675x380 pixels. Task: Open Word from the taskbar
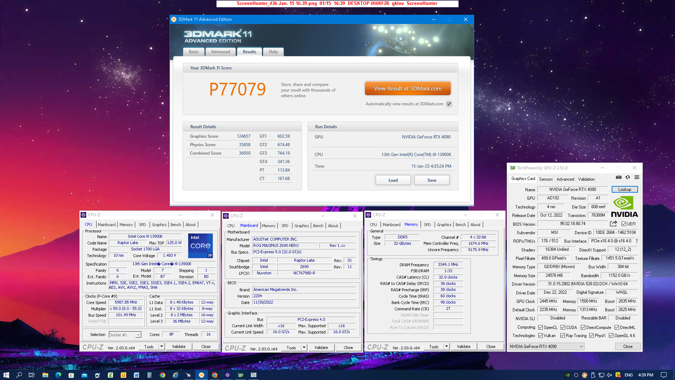tap(136, 375)
